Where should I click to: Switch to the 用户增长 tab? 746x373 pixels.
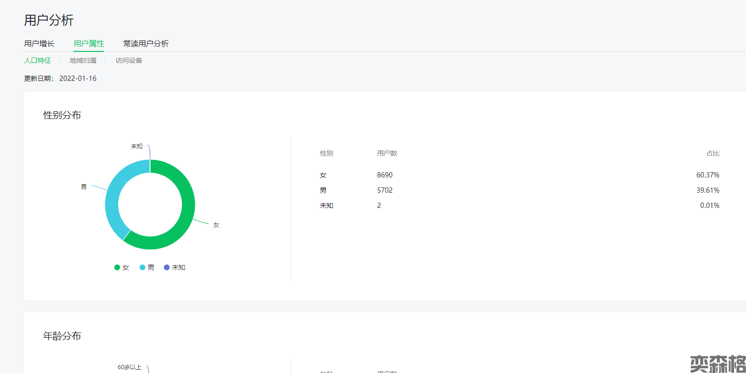[x=39, y=44]
